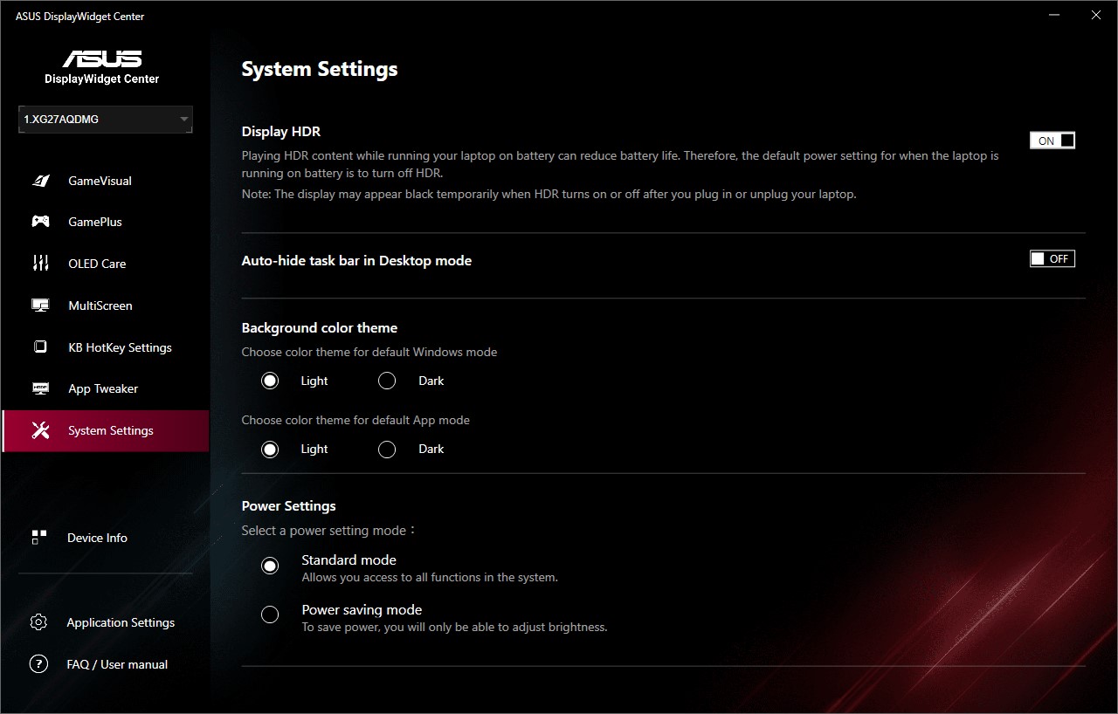1118x714 pixels.
Task: Select Light theme for App mode
Action: [x=270, y=449]
